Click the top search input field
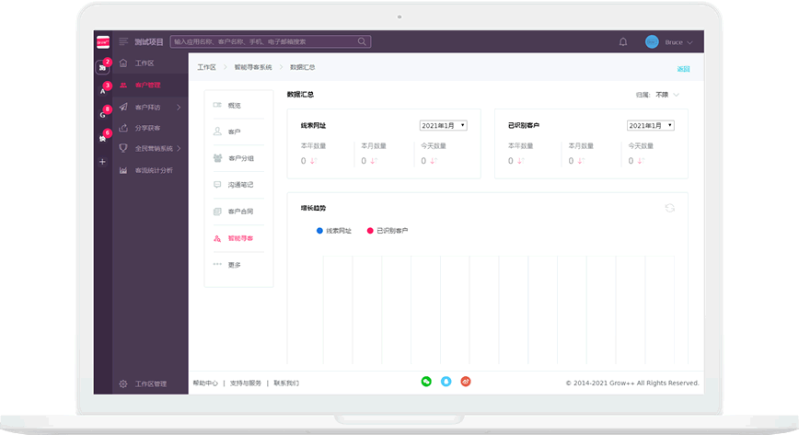Viewport: 799px width, 435px height. click(270, 41)
